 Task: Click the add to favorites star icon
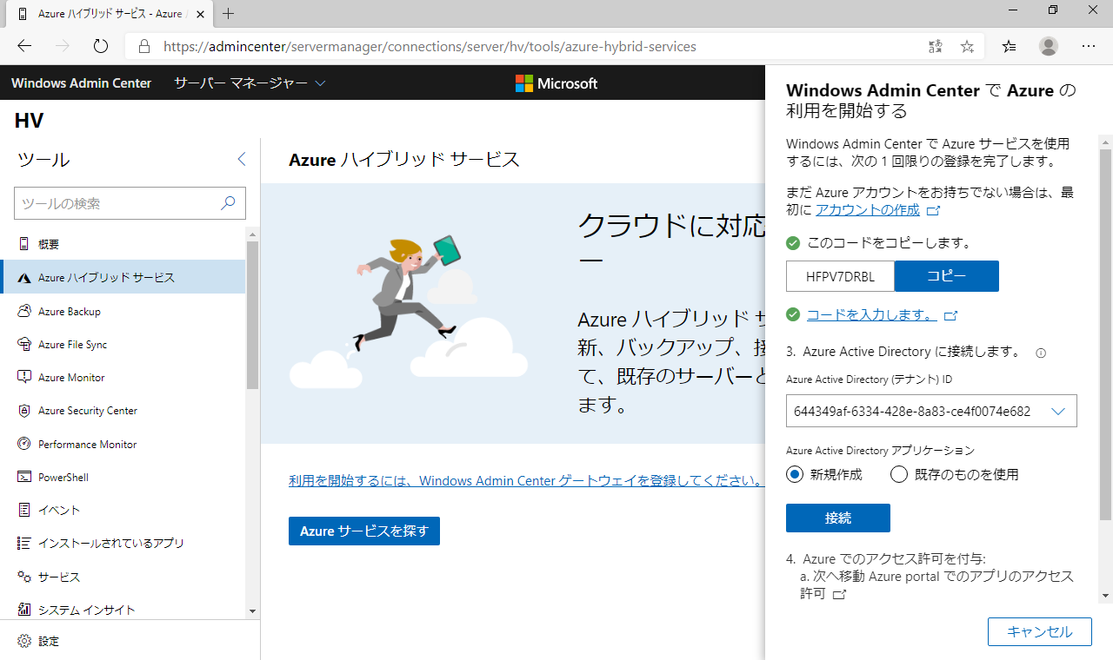967,46
